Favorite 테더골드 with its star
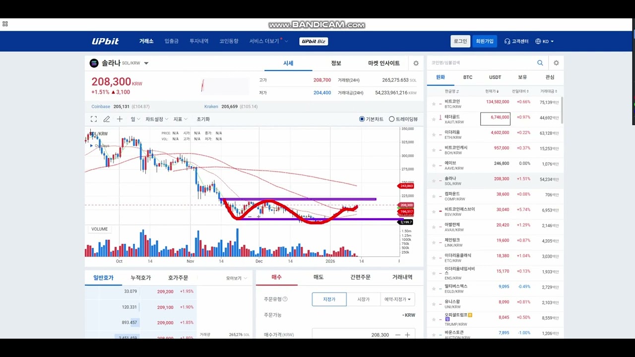Viewport: 635px width, 357px height. [434, 119]
